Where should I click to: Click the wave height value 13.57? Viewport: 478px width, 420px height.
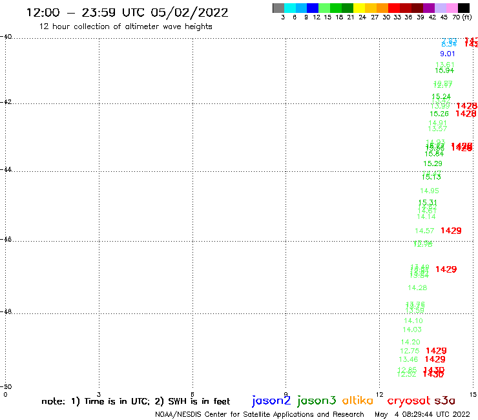click(x=437, y=129)
